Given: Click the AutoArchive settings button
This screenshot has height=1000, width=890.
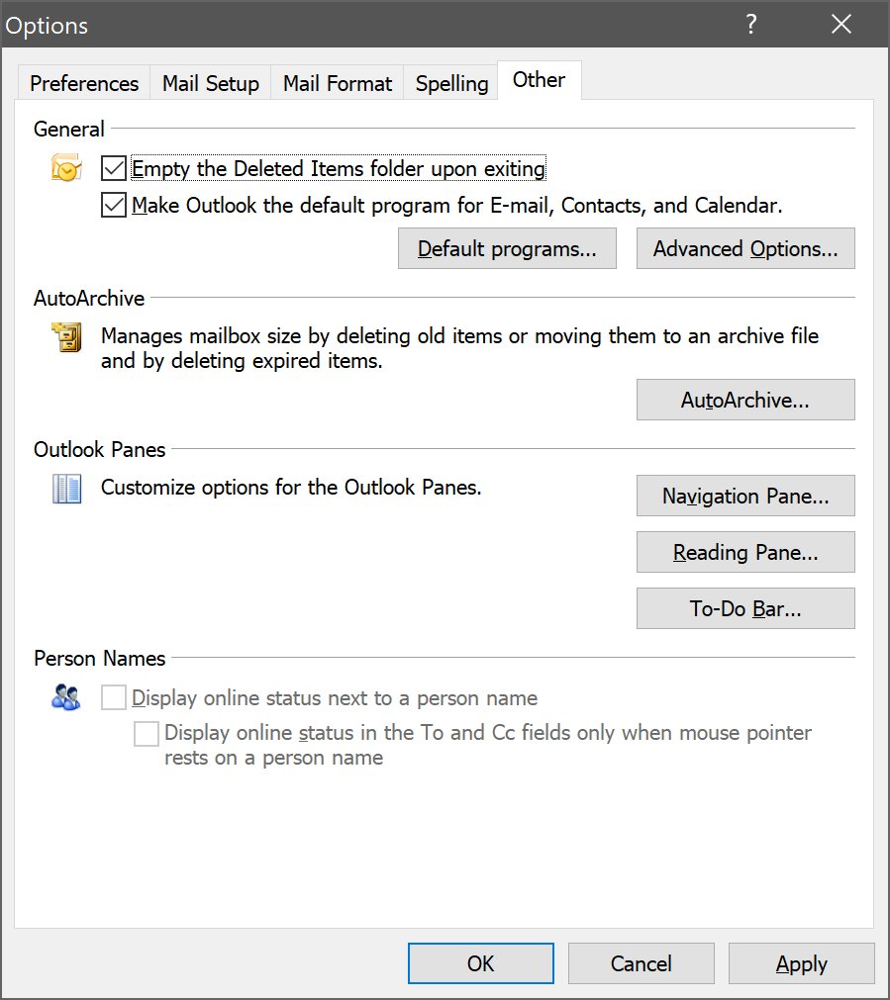Looking at the screenshot, I should click(745, 400).
